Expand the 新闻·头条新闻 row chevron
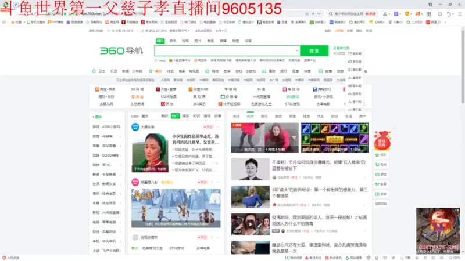The width and height of the screenshot is (465, 261). point(120,175)
